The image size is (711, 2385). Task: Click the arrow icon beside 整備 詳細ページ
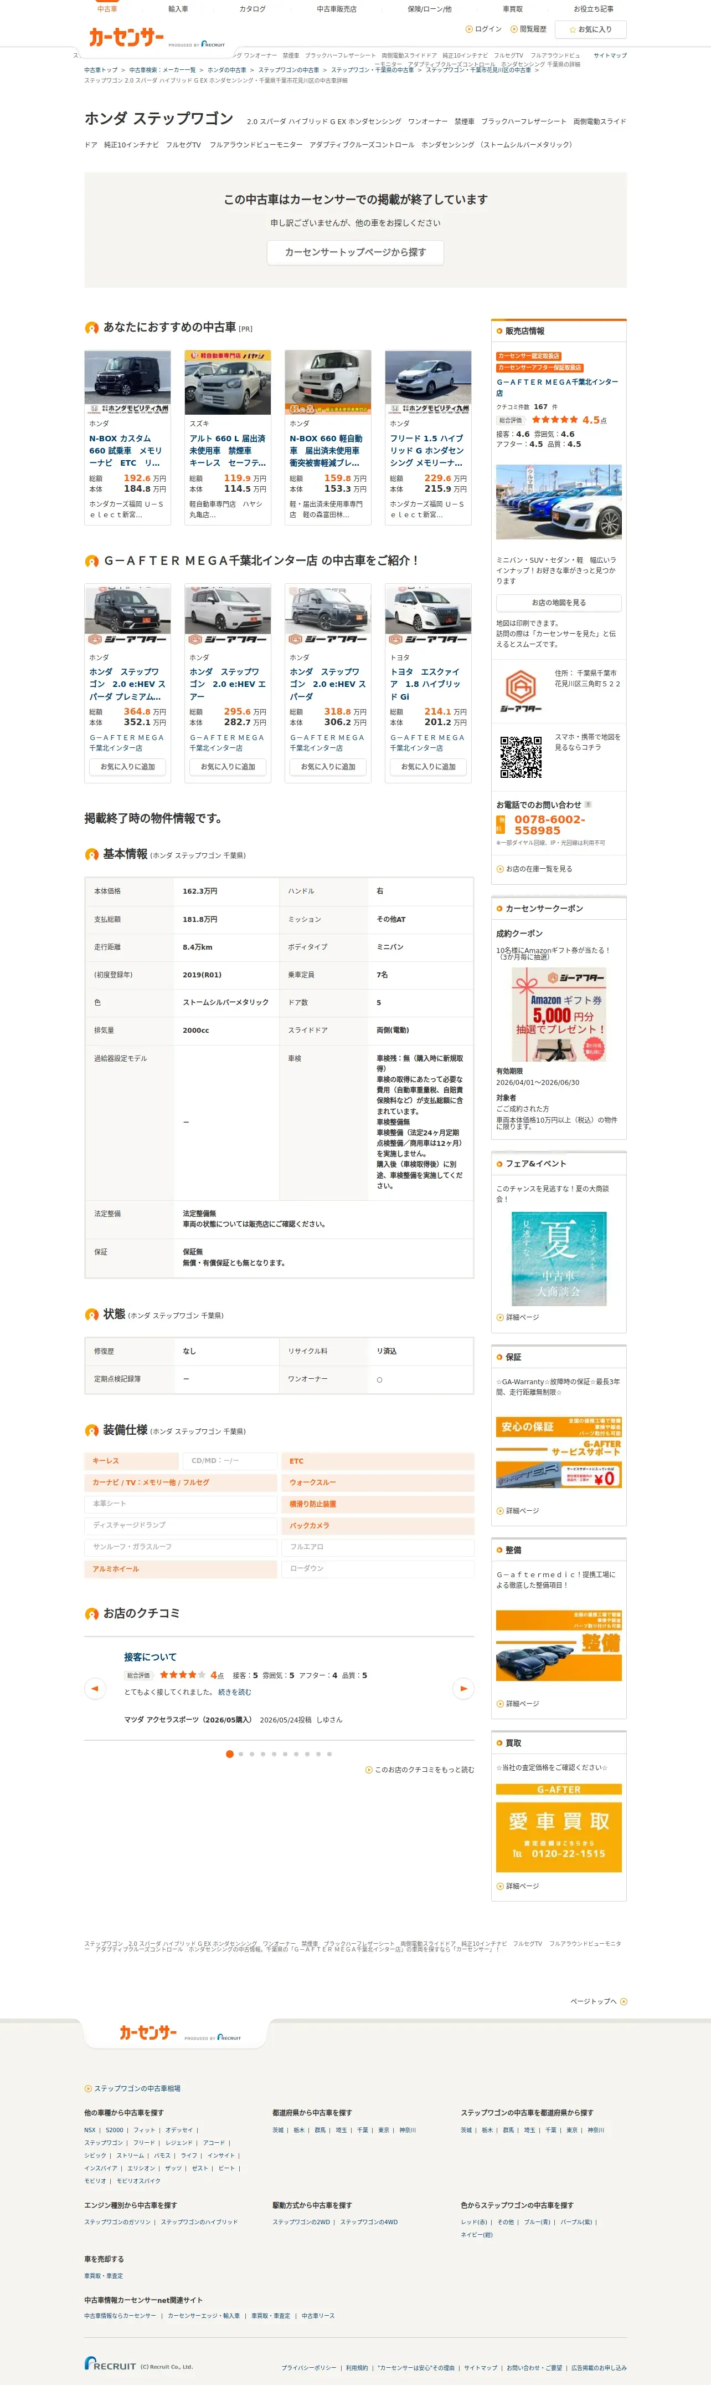500,1704
